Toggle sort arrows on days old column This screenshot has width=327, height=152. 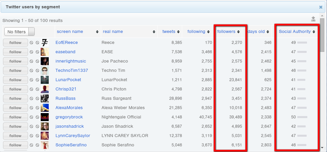point(268,32)
